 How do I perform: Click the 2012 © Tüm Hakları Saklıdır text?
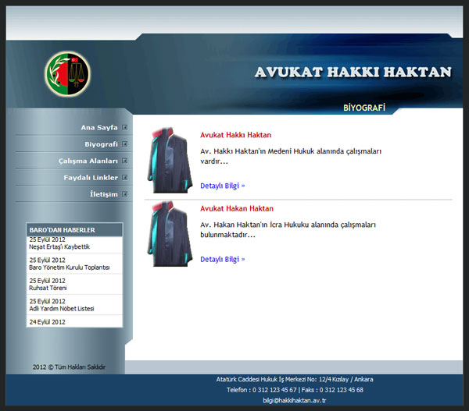pos(69,367)
